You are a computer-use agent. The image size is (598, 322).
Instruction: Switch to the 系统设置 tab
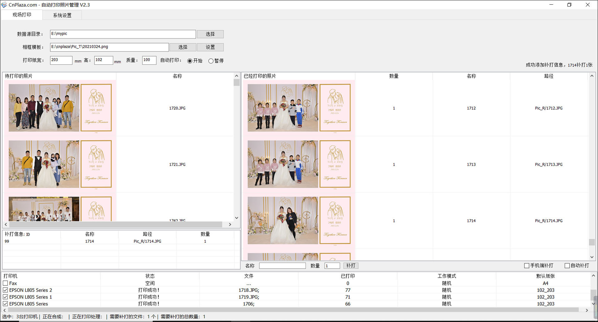[62, 15]
